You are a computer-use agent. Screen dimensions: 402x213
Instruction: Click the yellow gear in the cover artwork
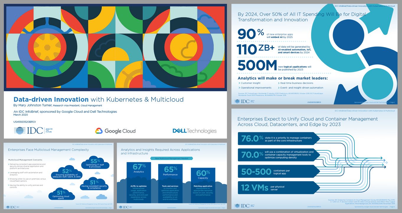tap(47, 47)
